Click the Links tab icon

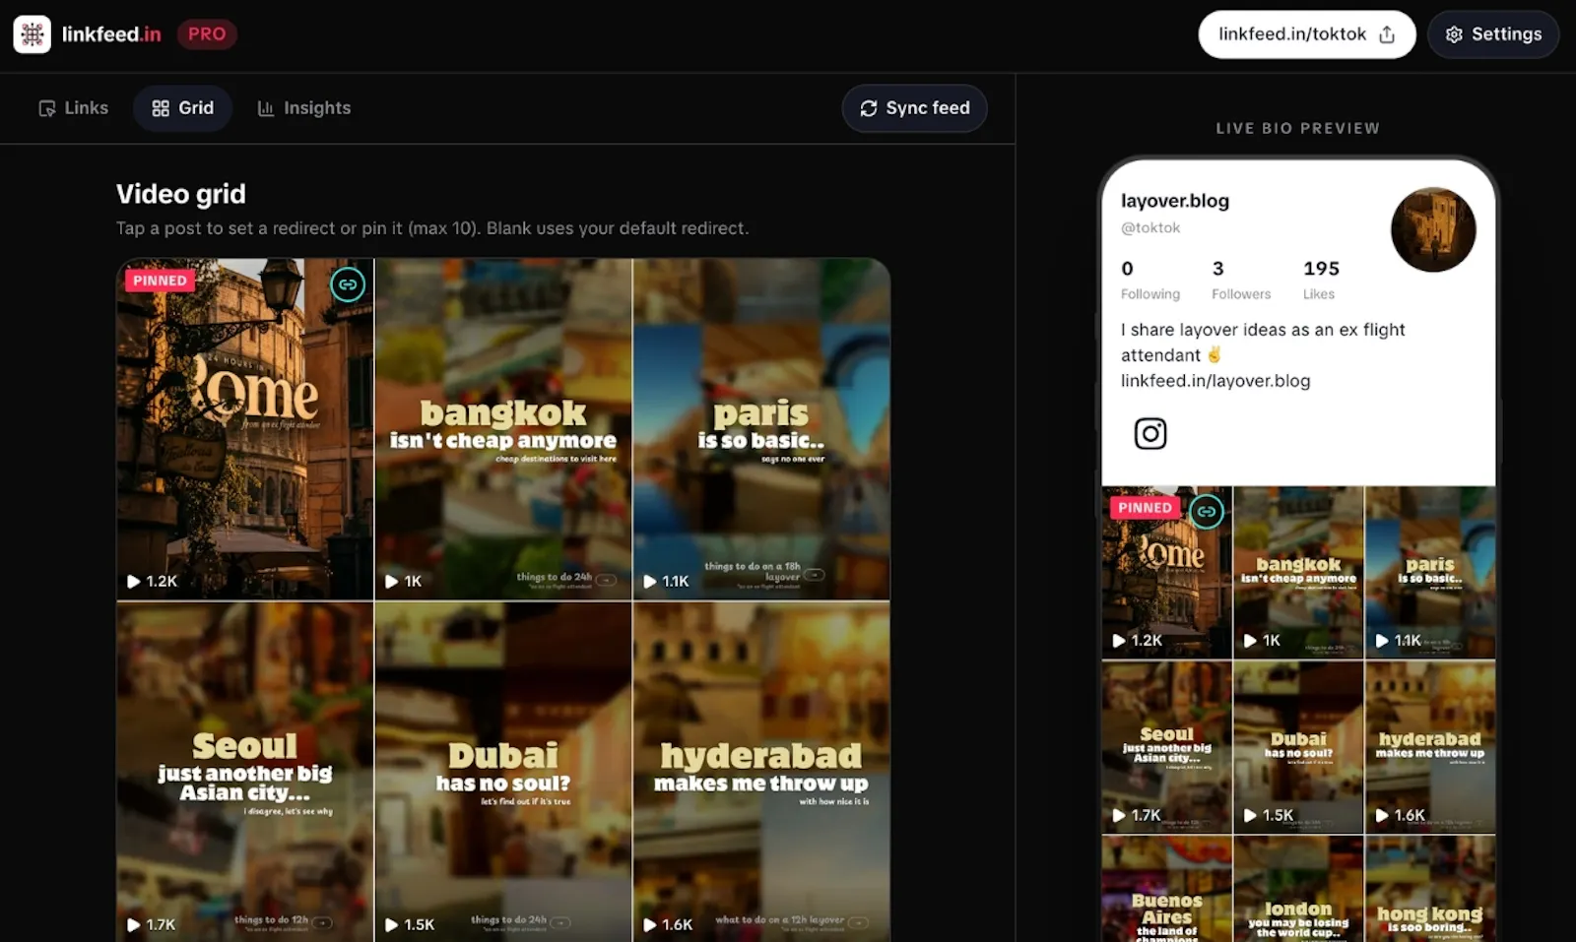(x=47, y=108)
